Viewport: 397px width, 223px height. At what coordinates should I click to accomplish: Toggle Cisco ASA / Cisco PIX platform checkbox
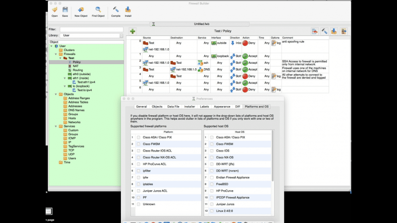pyautogui.click(x=139, y=137)
